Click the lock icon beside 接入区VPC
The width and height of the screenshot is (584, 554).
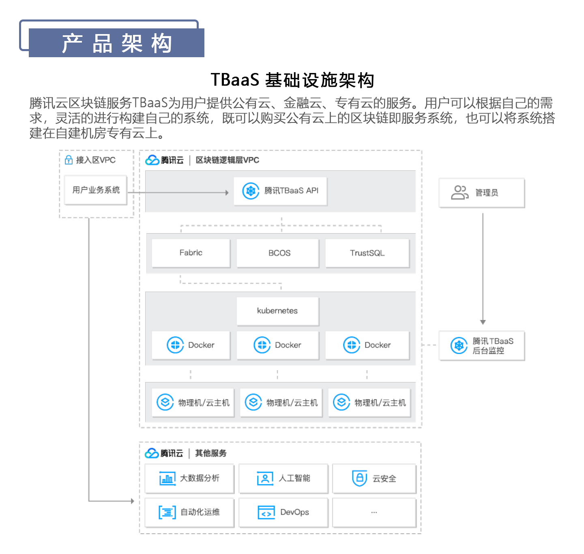[68, 160]
